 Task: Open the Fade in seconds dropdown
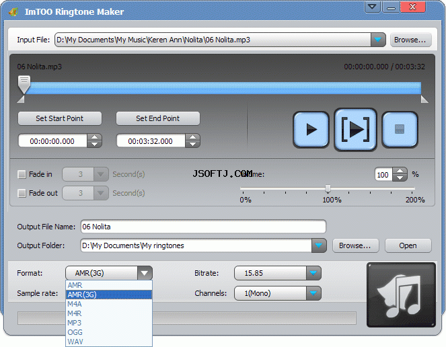(x=100, y=174)
